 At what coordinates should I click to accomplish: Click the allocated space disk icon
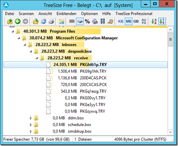(x=95, y=21)
